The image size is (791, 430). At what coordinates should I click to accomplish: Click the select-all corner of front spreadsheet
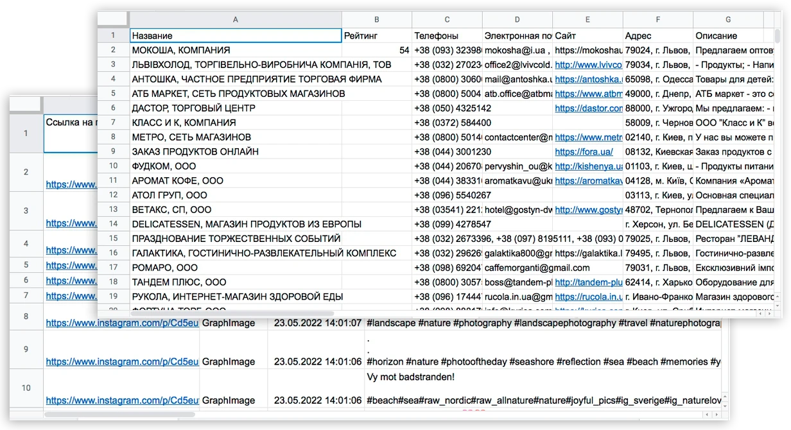(113, 20)
